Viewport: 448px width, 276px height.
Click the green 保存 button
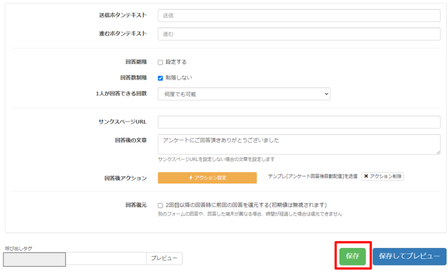(x=353, y=256)
